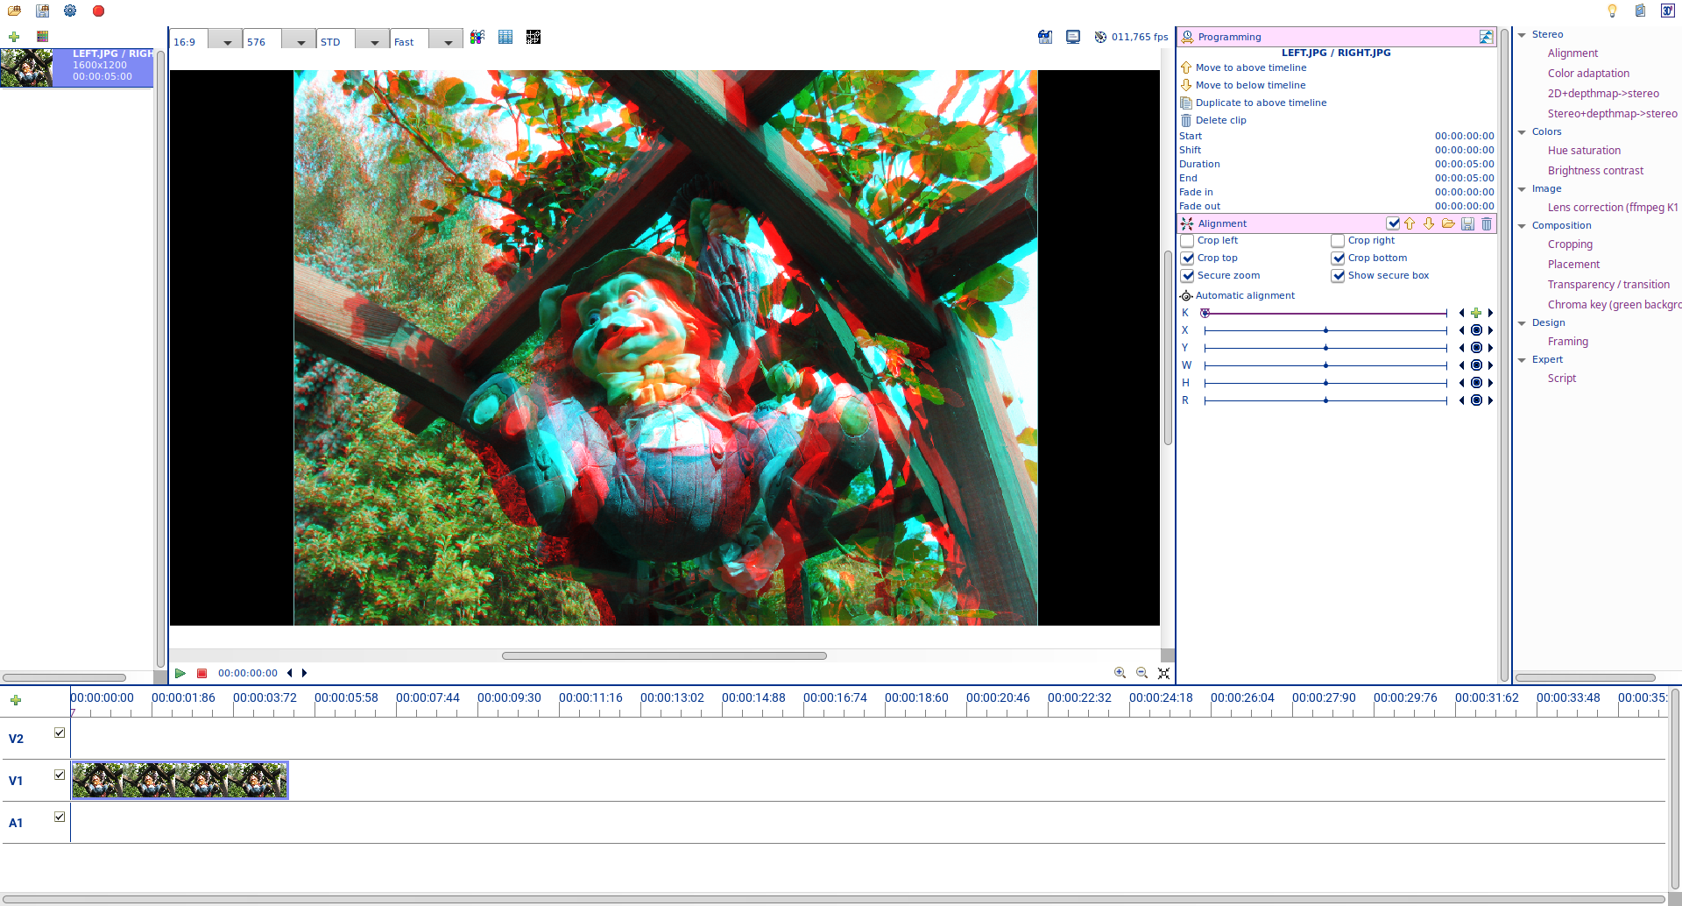The width and height of the screenshot is (1682, 906).
Task: Click the X alignment slider handle
Action: [1325, 330]
